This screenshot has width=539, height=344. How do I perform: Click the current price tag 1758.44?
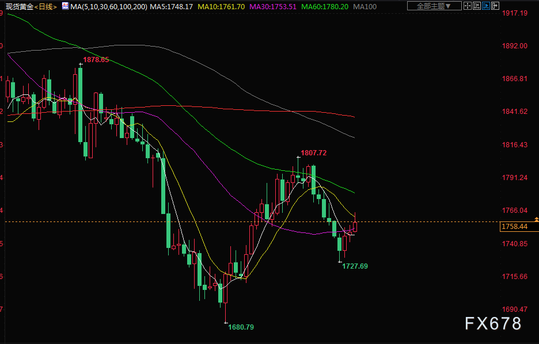pyautogui.click(x=519, y=227)
